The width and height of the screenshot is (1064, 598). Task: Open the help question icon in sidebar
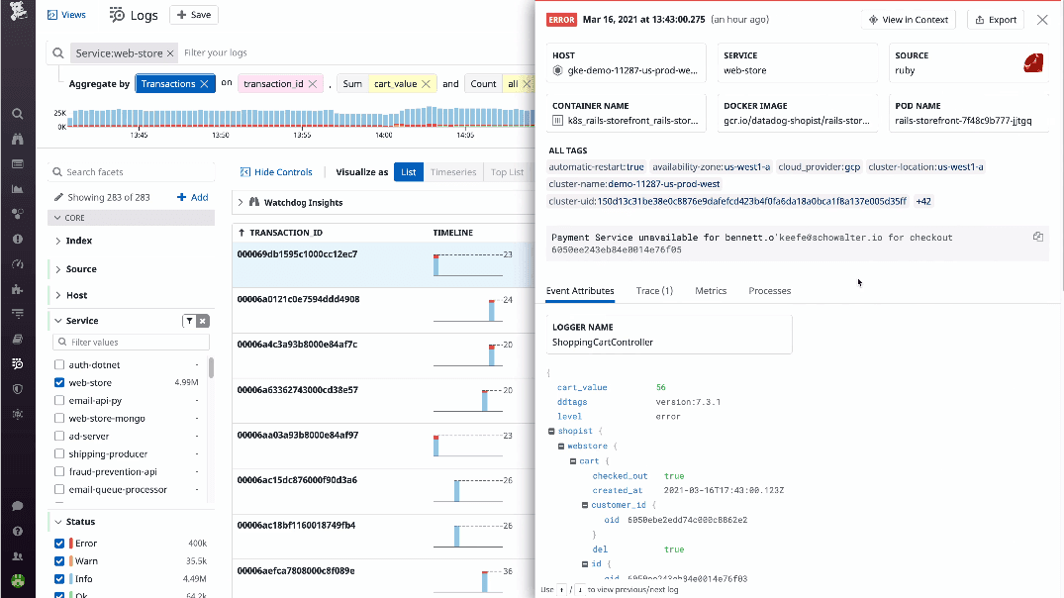pyautogui.click(x=18, y=531)
